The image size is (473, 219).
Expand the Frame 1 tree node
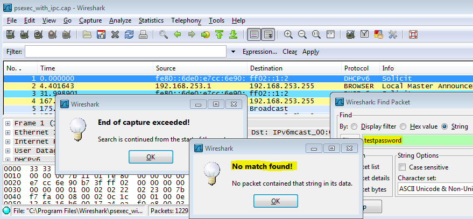pos(8,123)
